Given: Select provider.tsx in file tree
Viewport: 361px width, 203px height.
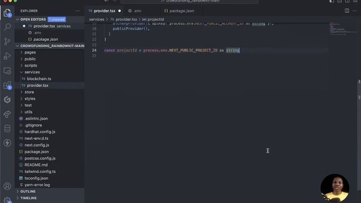Looking at the screenshot, I should coord(38,85).
